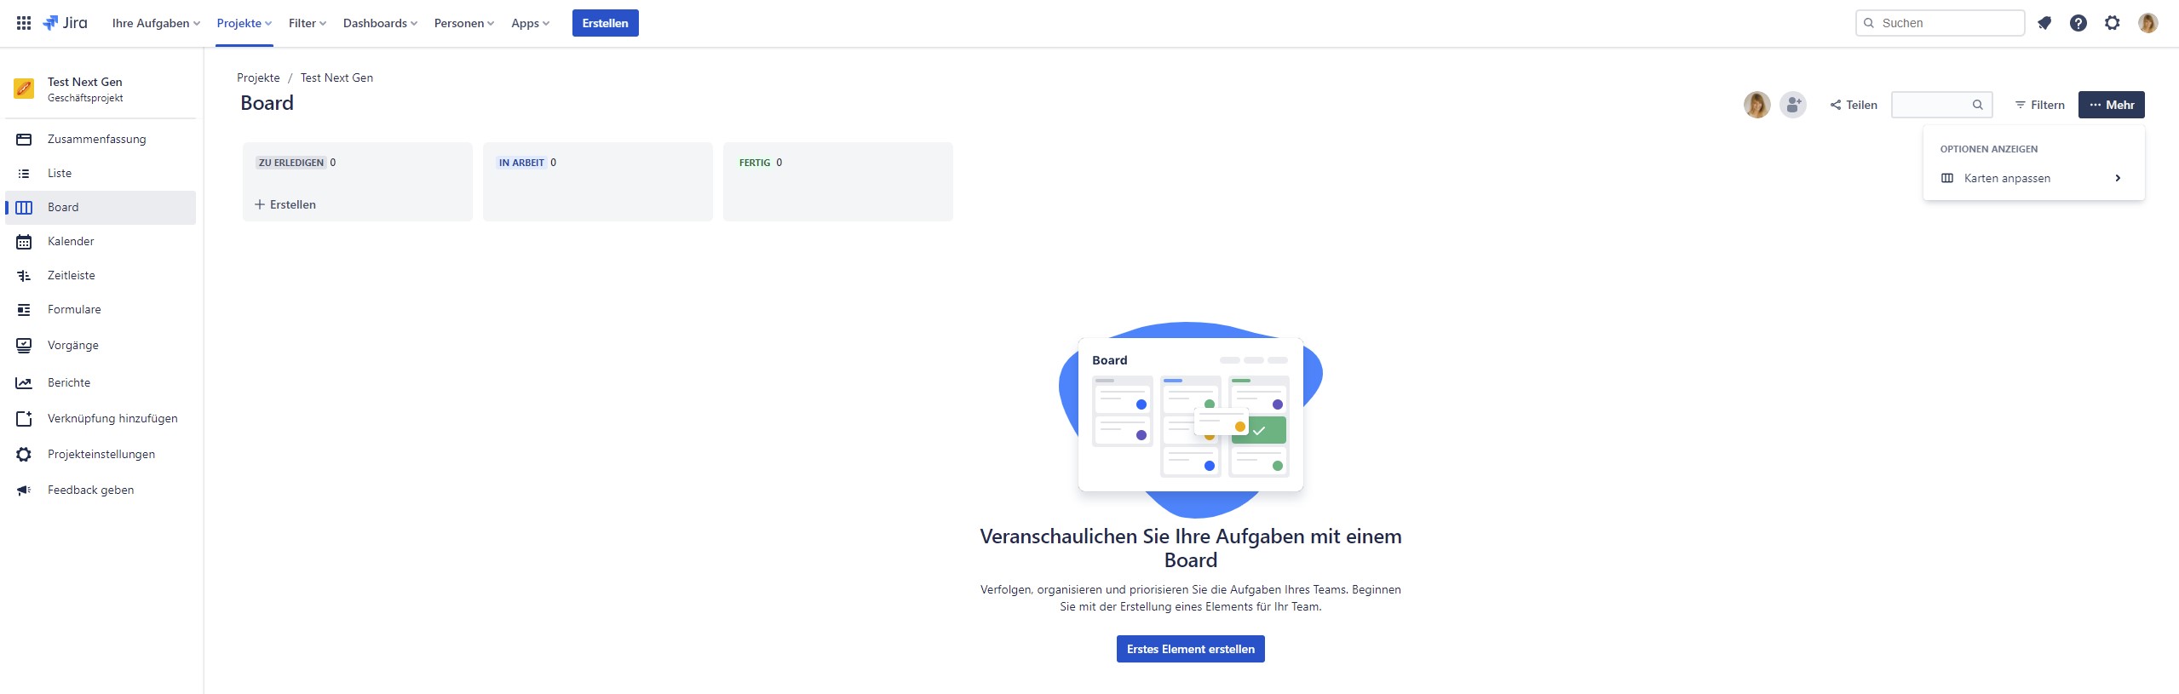Click + Erstellen in Zu erledigen column

tap(285, 204)
